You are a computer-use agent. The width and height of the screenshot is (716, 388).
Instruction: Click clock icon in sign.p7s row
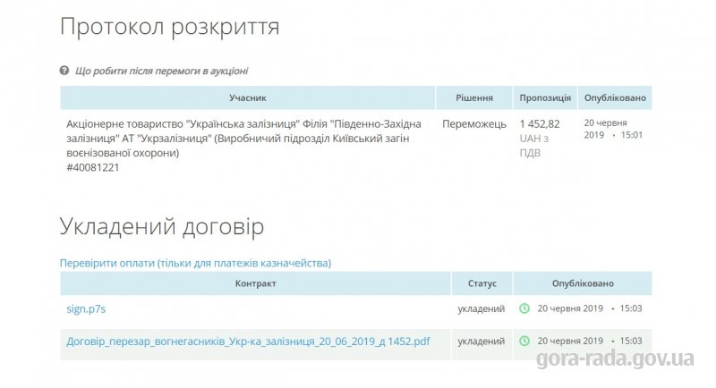524,308
